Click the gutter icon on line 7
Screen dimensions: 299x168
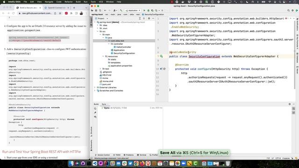(x=161, y=56)
